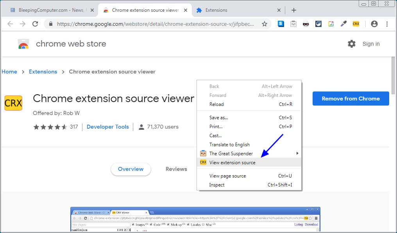Open the Developer Tools link
This screenshot has width=397, height=233.
click(107, 127)
